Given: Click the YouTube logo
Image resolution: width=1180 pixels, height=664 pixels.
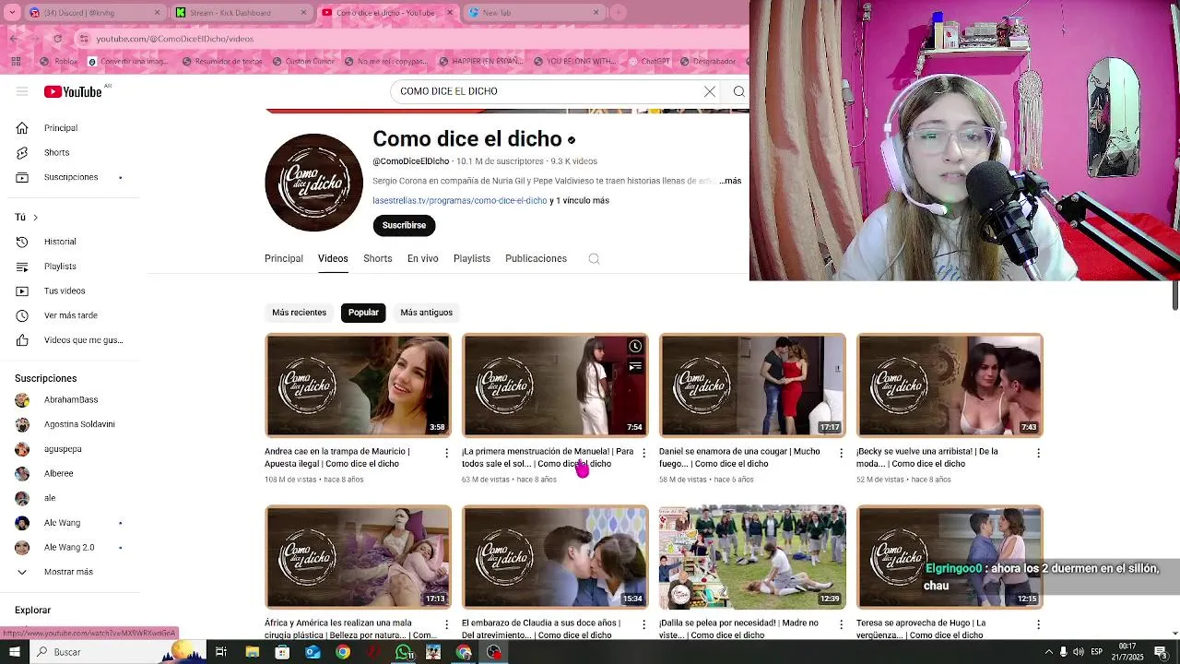Looking at the screenshot, I should tap(73, 91).
